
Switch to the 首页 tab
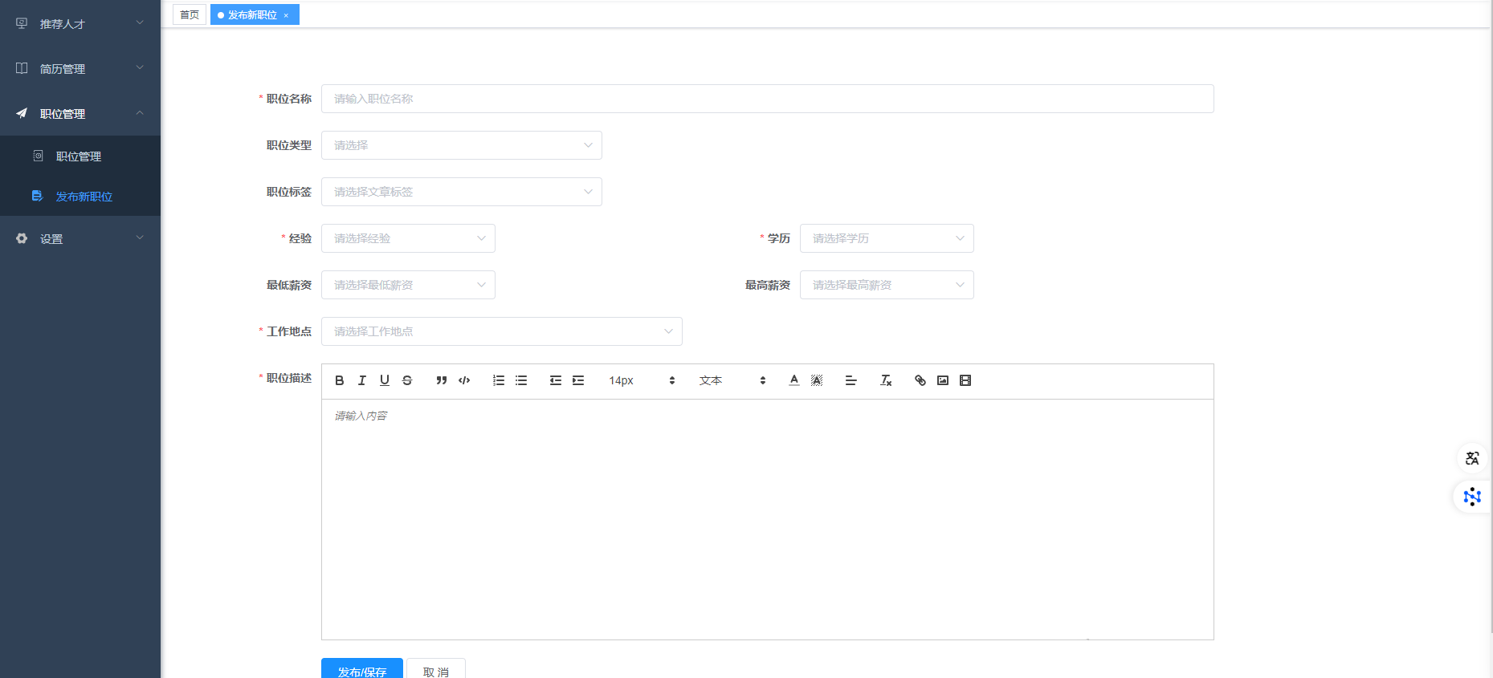190,14
